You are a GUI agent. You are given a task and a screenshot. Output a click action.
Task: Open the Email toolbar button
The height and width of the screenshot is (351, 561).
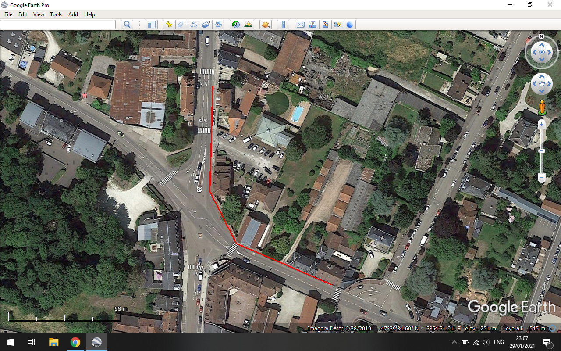click(x=301, y=25)
